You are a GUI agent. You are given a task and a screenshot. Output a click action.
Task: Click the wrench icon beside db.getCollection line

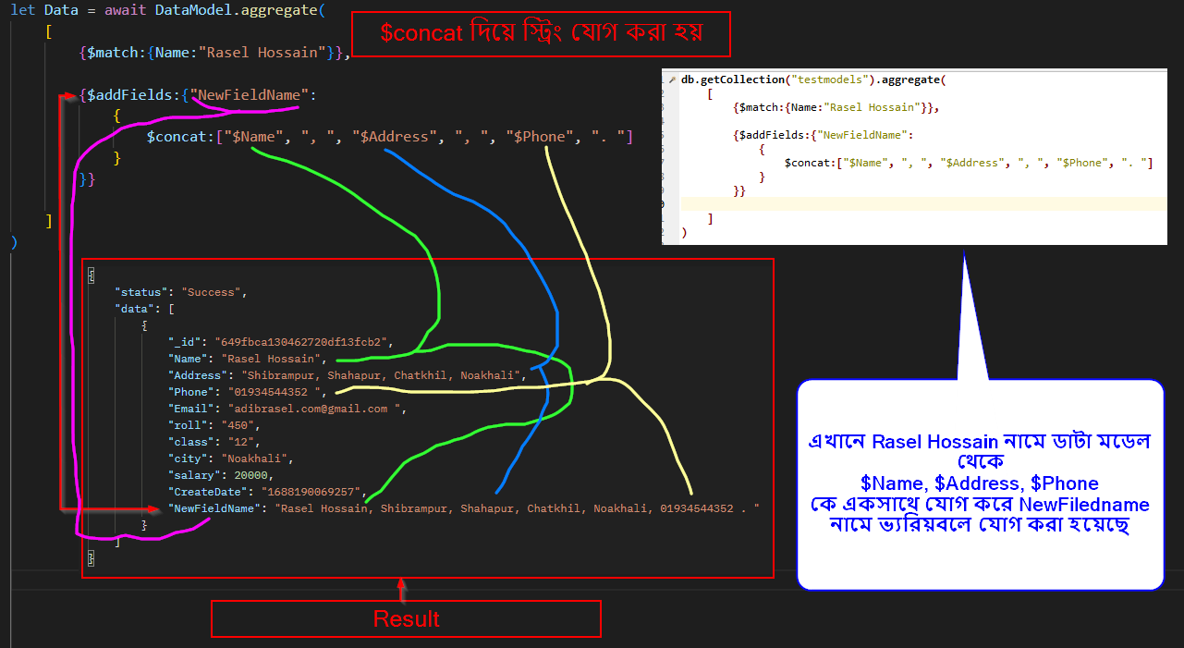coord(672,79)
